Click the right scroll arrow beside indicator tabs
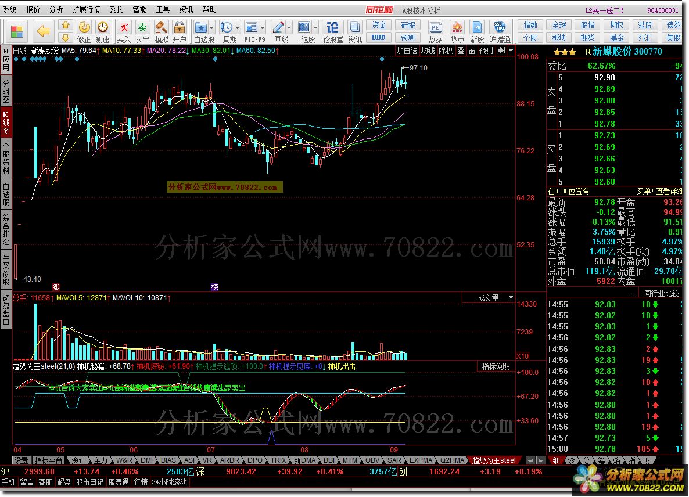The image size is (689, 497). coord(541,460)
